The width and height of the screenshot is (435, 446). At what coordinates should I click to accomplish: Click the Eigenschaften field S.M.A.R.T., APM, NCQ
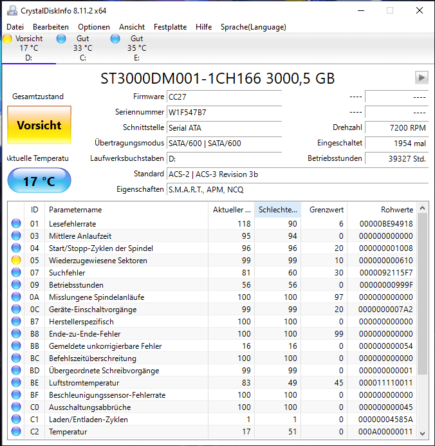tap(297, 189)
